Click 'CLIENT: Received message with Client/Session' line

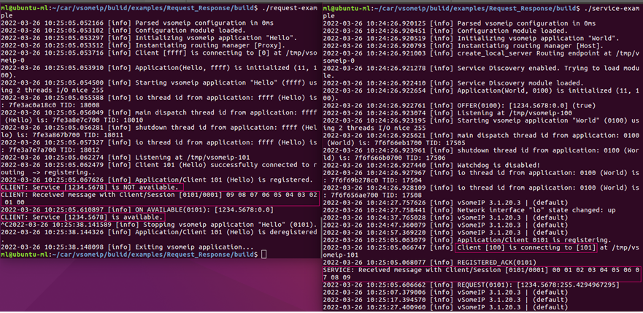(159, 198)
